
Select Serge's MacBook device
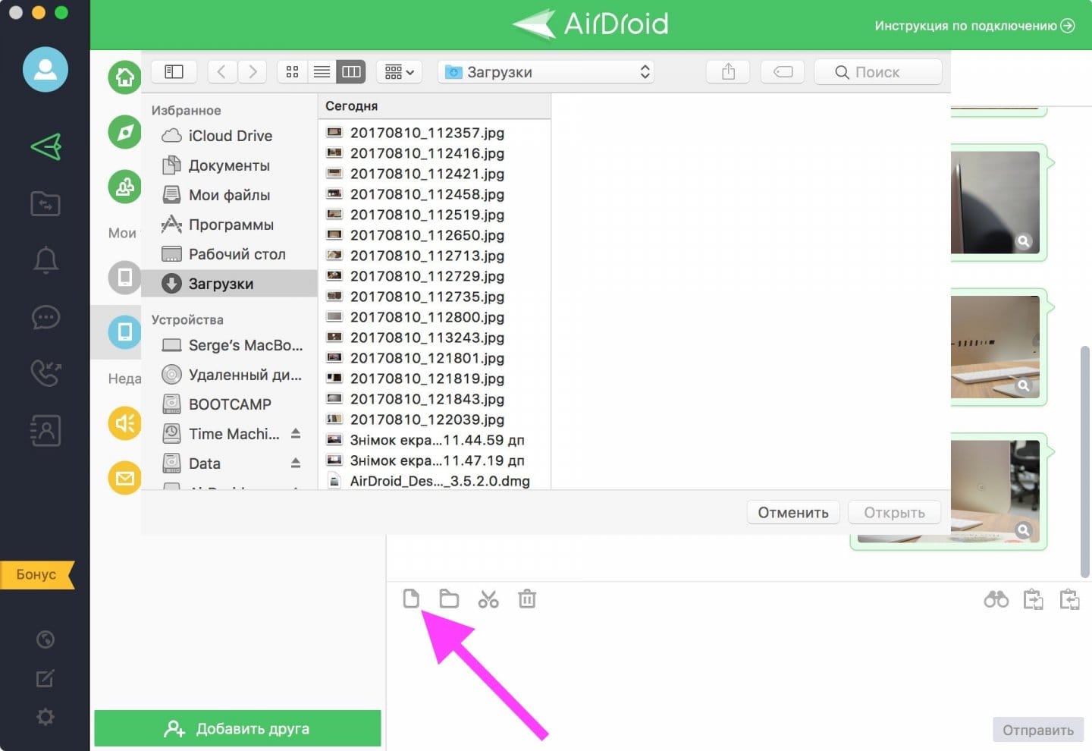229,345
